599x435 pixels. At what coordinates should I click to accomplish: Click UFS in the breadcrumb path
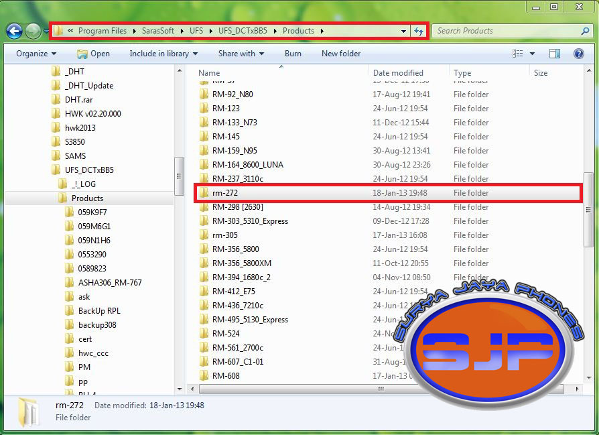click(196, 31)
